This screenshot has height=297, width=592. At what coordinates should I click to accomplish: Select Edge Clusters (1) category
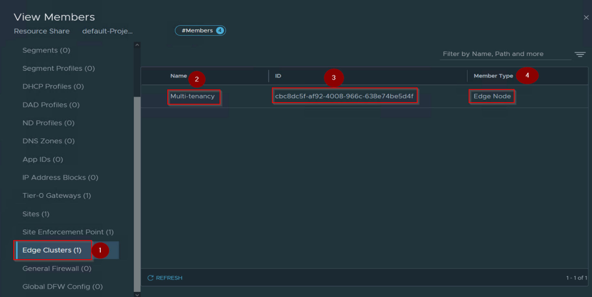click(52, 250)
